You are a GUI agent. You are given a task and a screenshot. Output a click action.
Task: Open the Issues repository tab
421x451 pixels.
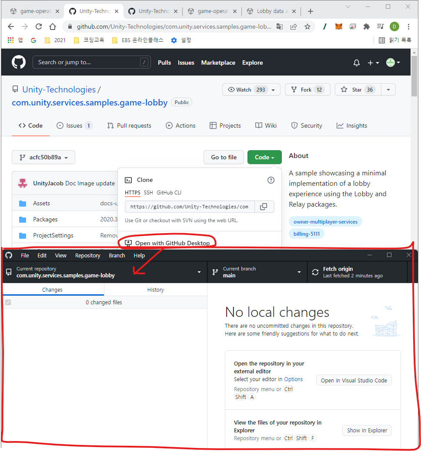[74, 126]
